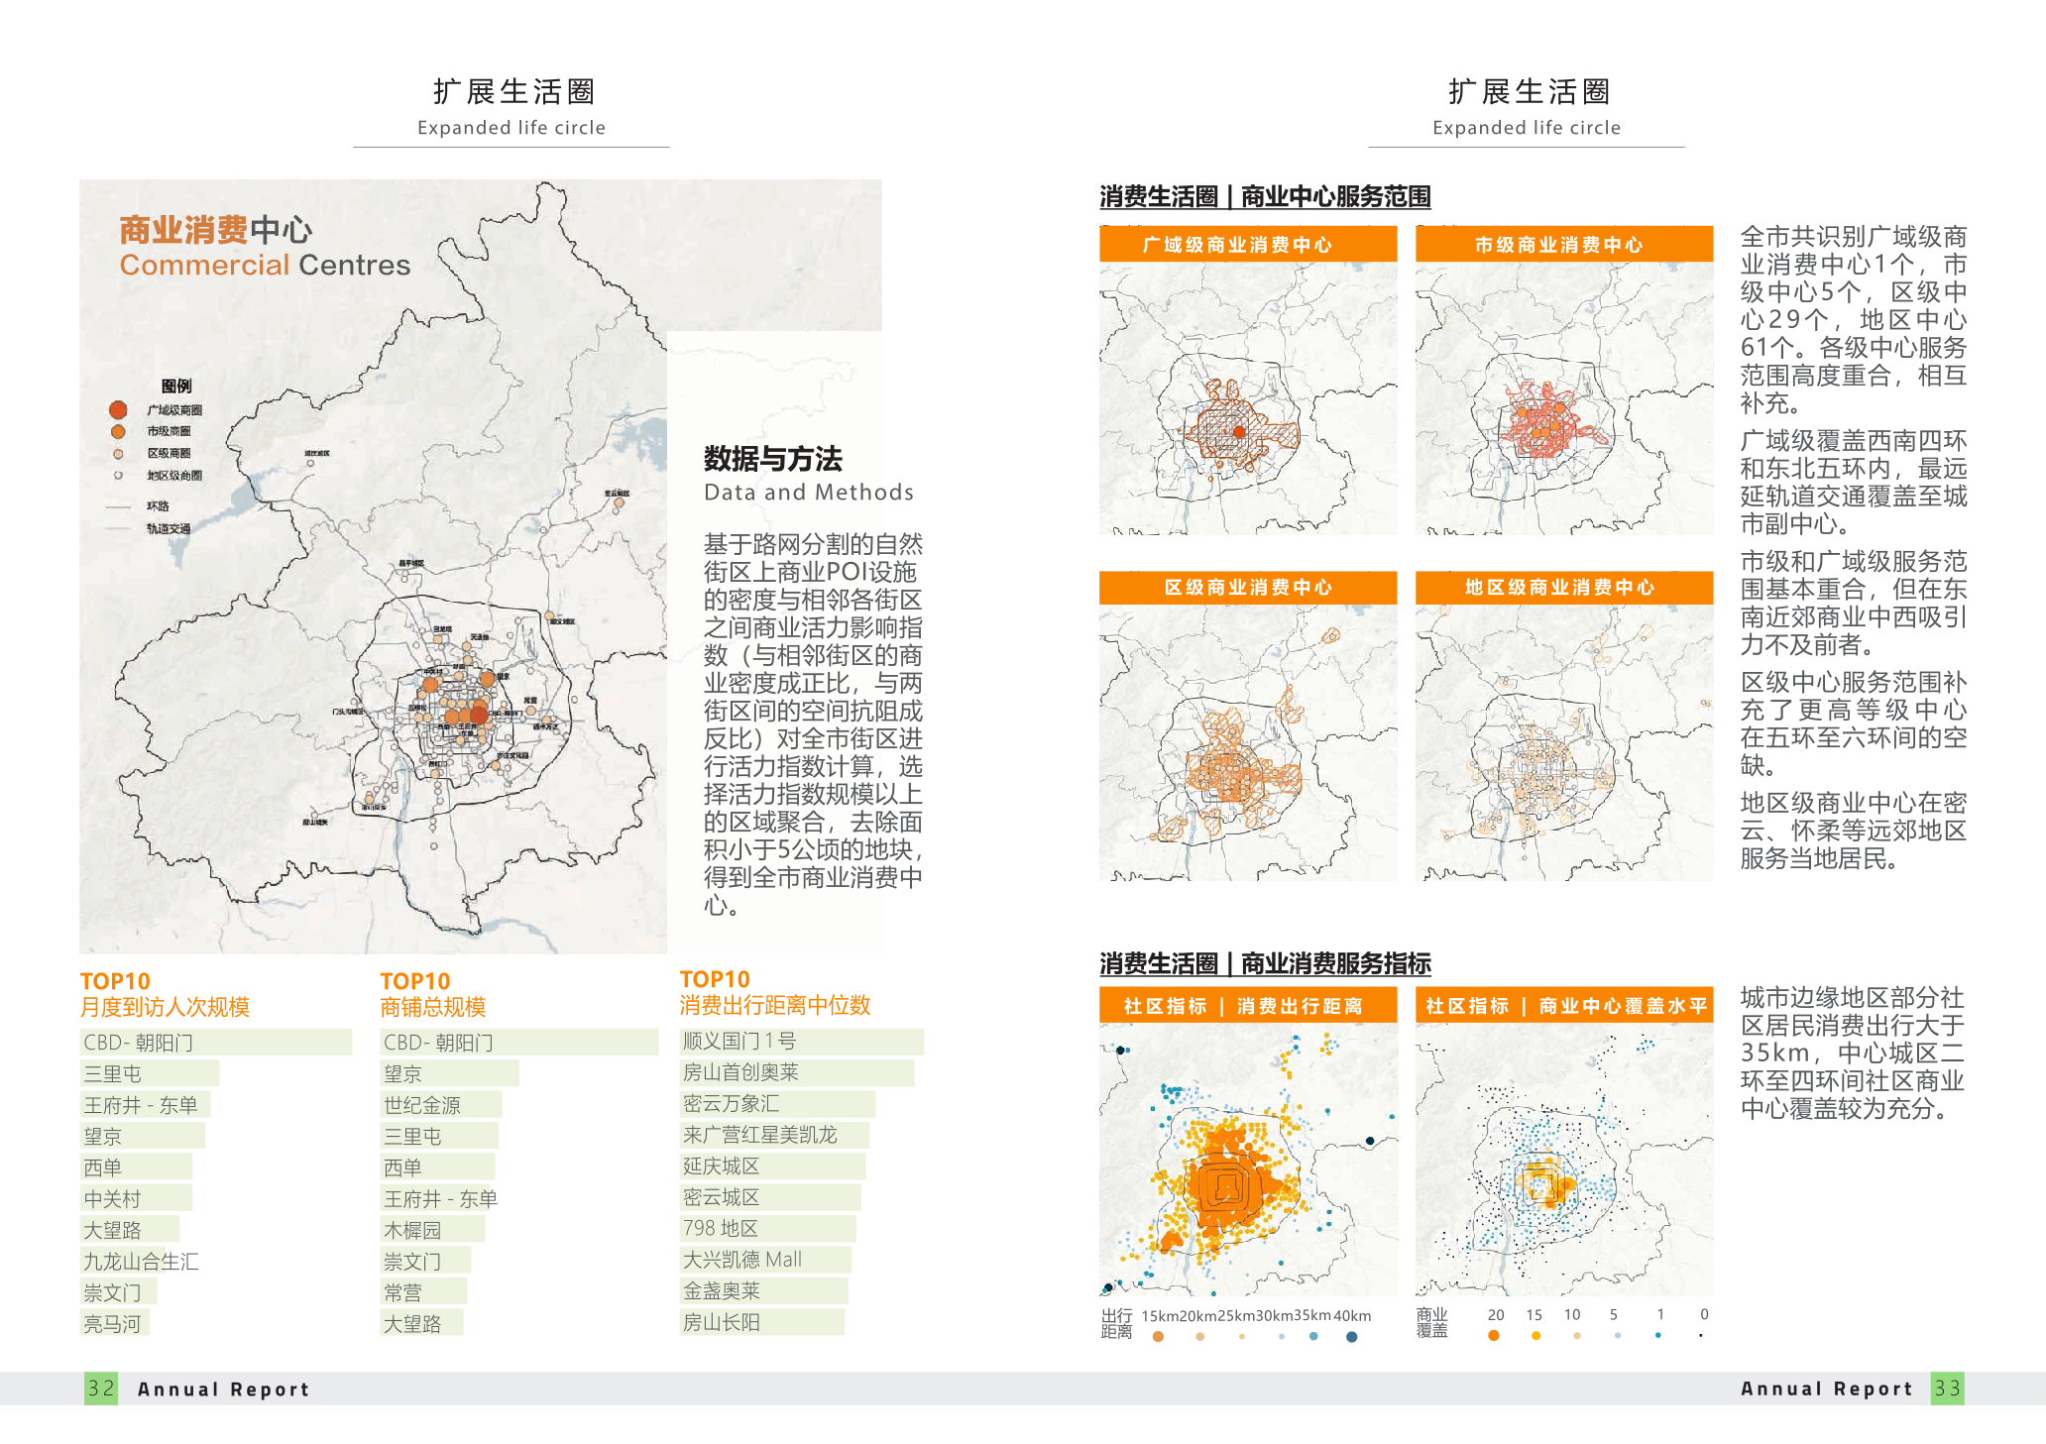
Task: Click the 市级商圈 orange legend circle
Action: [118, 431]
